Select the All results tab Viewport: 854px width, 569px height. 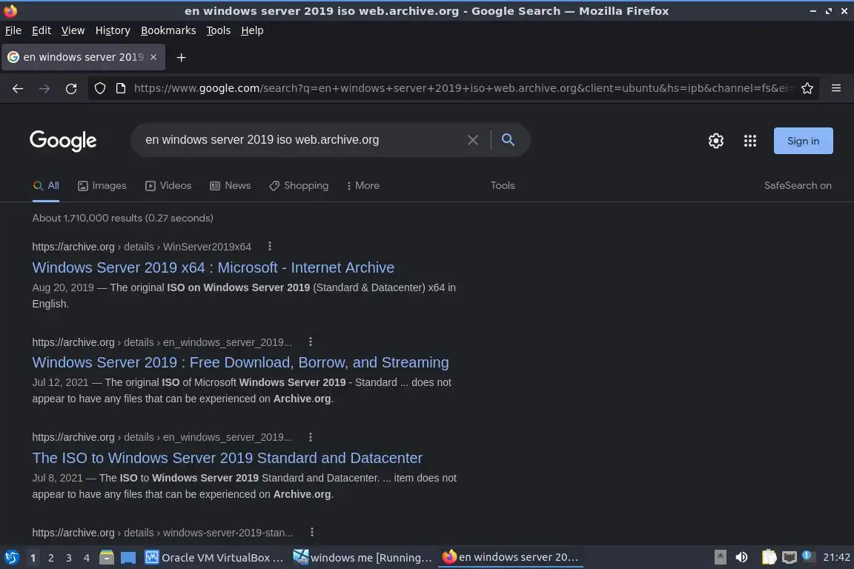[x=46, y=186]
